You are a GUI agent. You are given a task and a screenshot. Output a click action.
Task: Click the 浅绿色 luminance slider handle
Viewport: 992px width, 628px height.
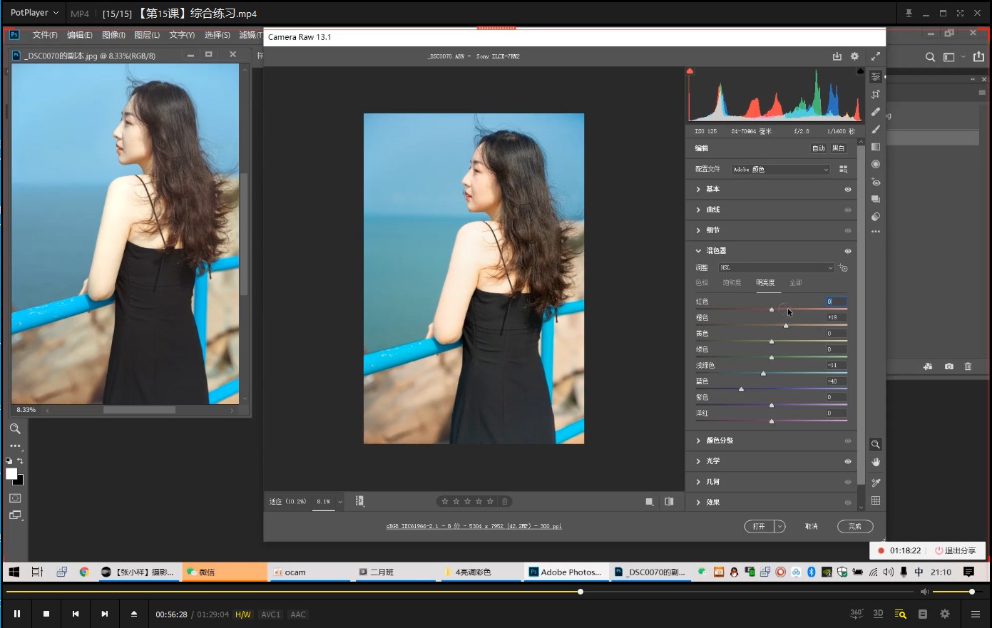763,373
